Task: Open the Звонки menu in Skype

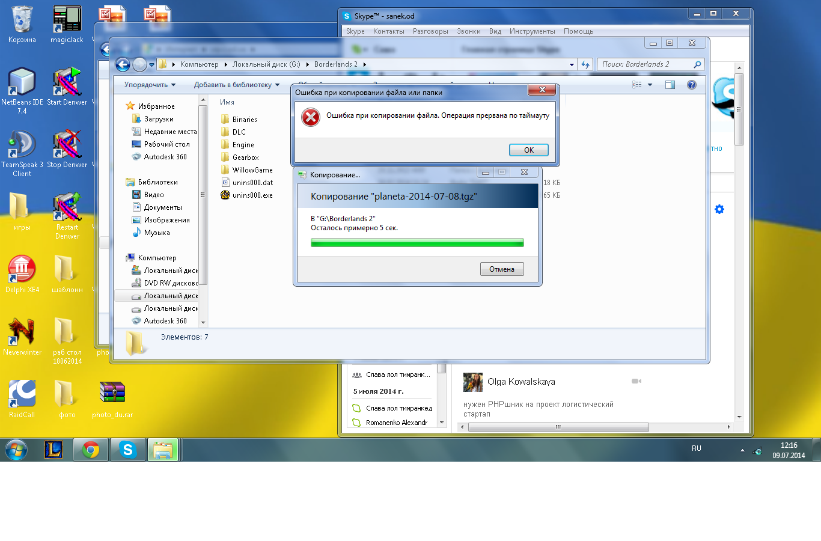Action: click(469, 31)
